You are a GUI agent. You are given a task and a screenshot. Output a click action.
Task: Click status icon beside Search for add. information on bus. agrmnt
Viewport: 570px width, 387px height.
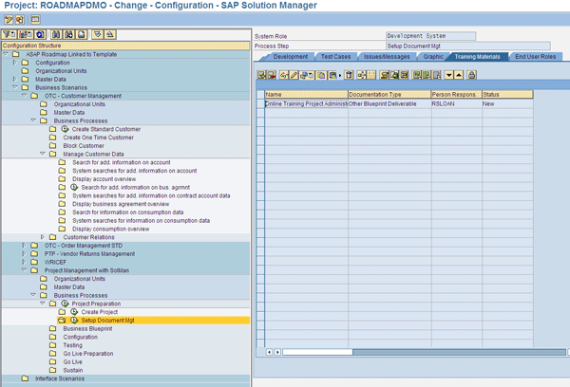pos(74,187)
